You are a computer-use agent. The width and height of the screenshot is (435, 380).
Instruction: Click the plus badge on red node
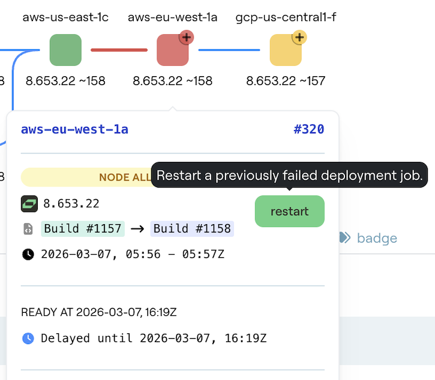point(187,37)
